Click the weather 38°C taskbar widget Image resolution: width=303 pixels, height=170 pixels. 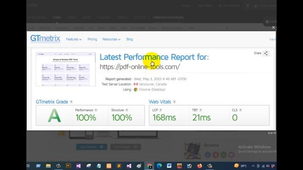click(x=240, y=166)
